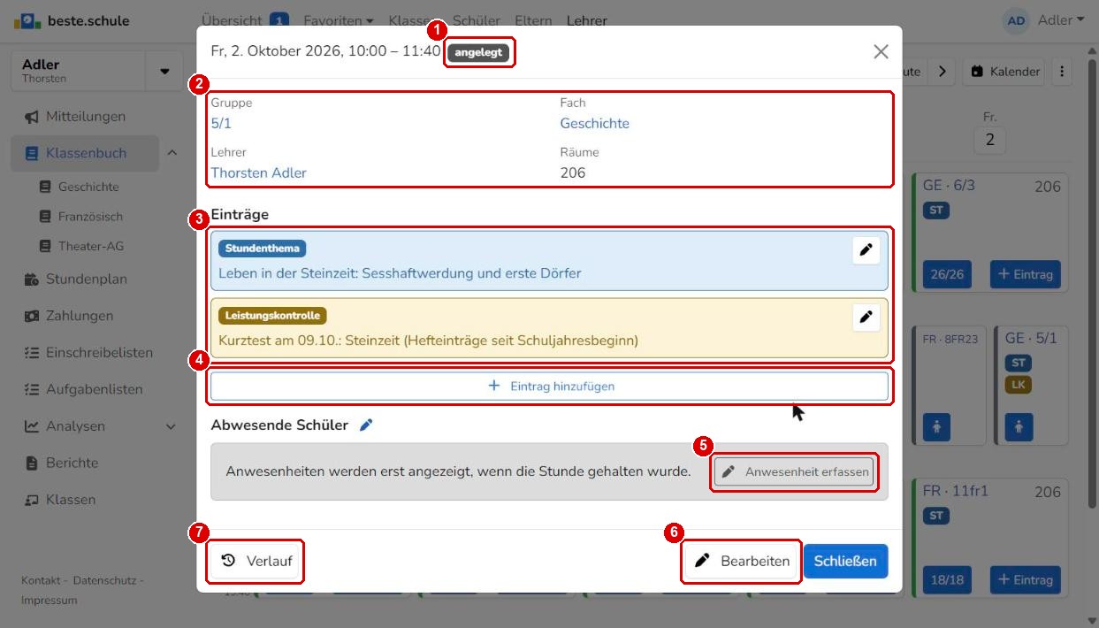
Task: Add Eintrag on the GE · 6/3 card
Action: [x=1026, y=274]
